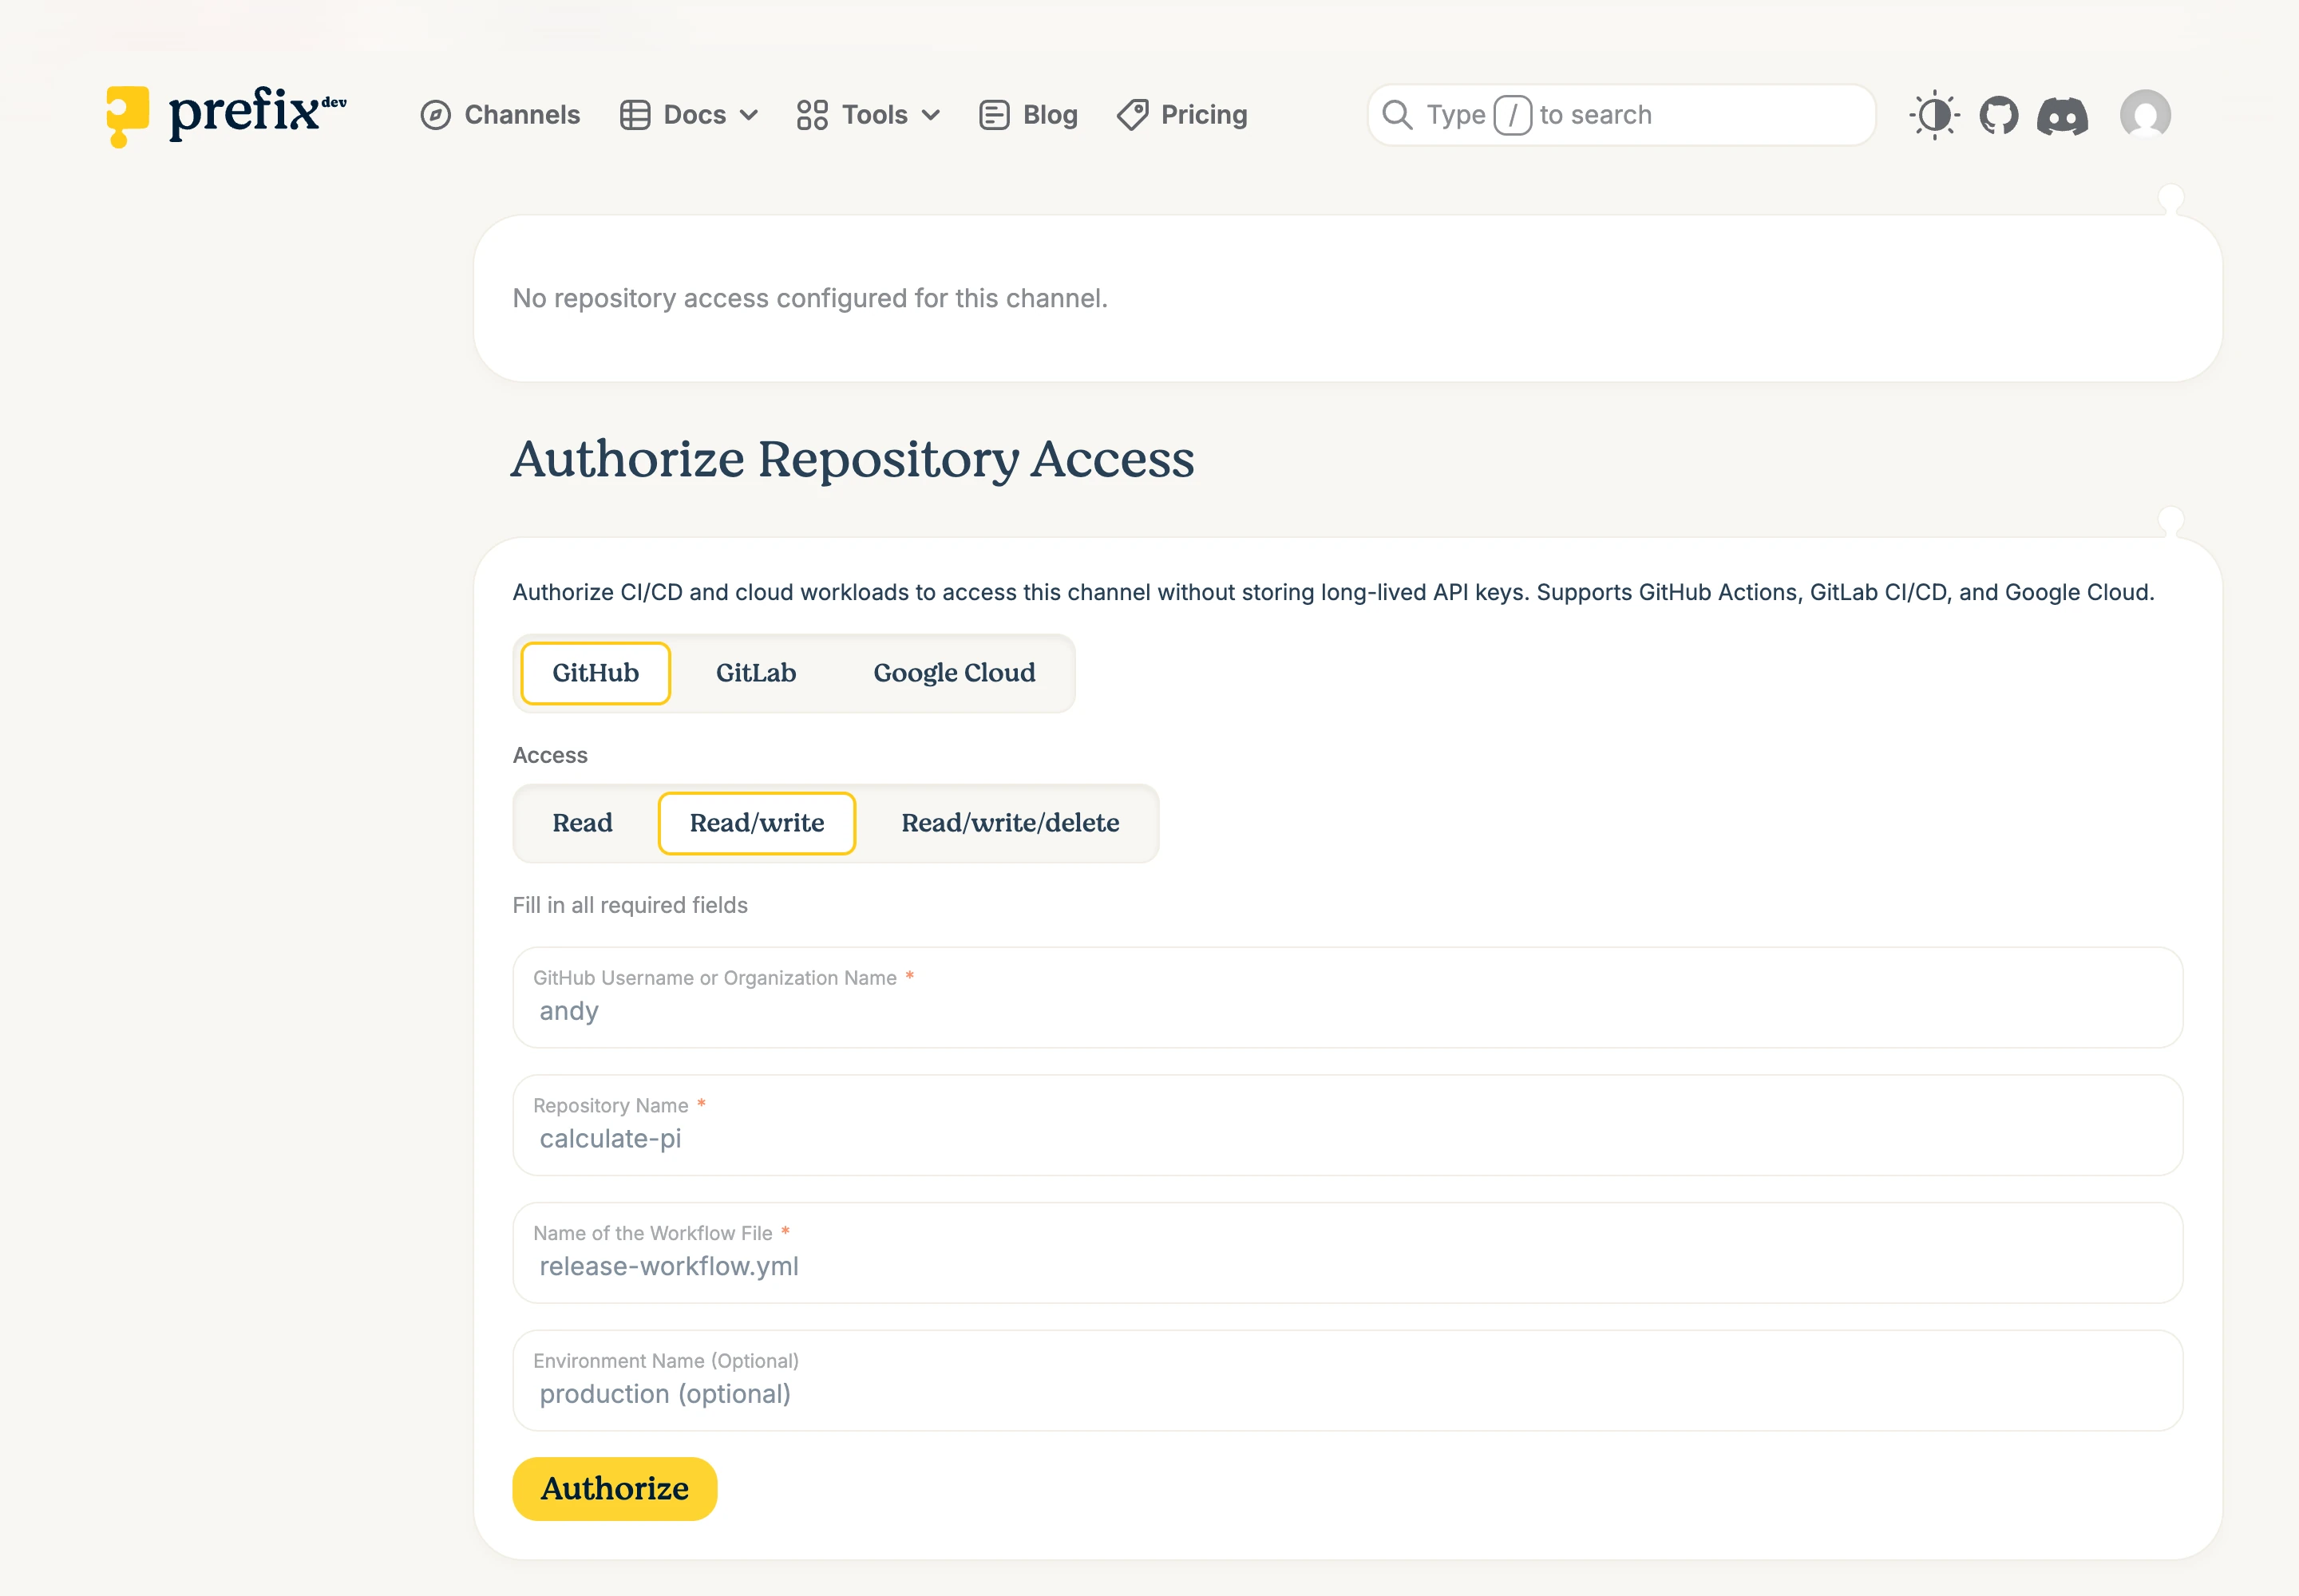Click the Authorize button
The height and width of the screenshot is (1596, 2299).
(x=615, y=1489)
